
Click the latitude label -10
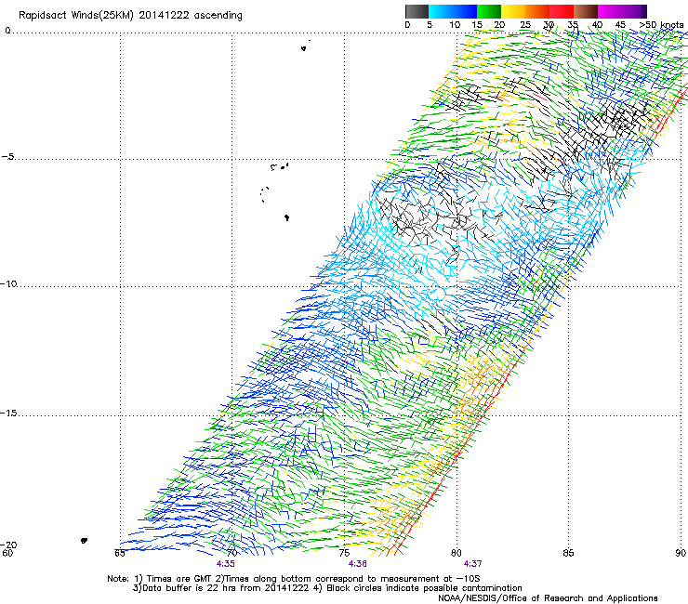[x=8, y=283]
